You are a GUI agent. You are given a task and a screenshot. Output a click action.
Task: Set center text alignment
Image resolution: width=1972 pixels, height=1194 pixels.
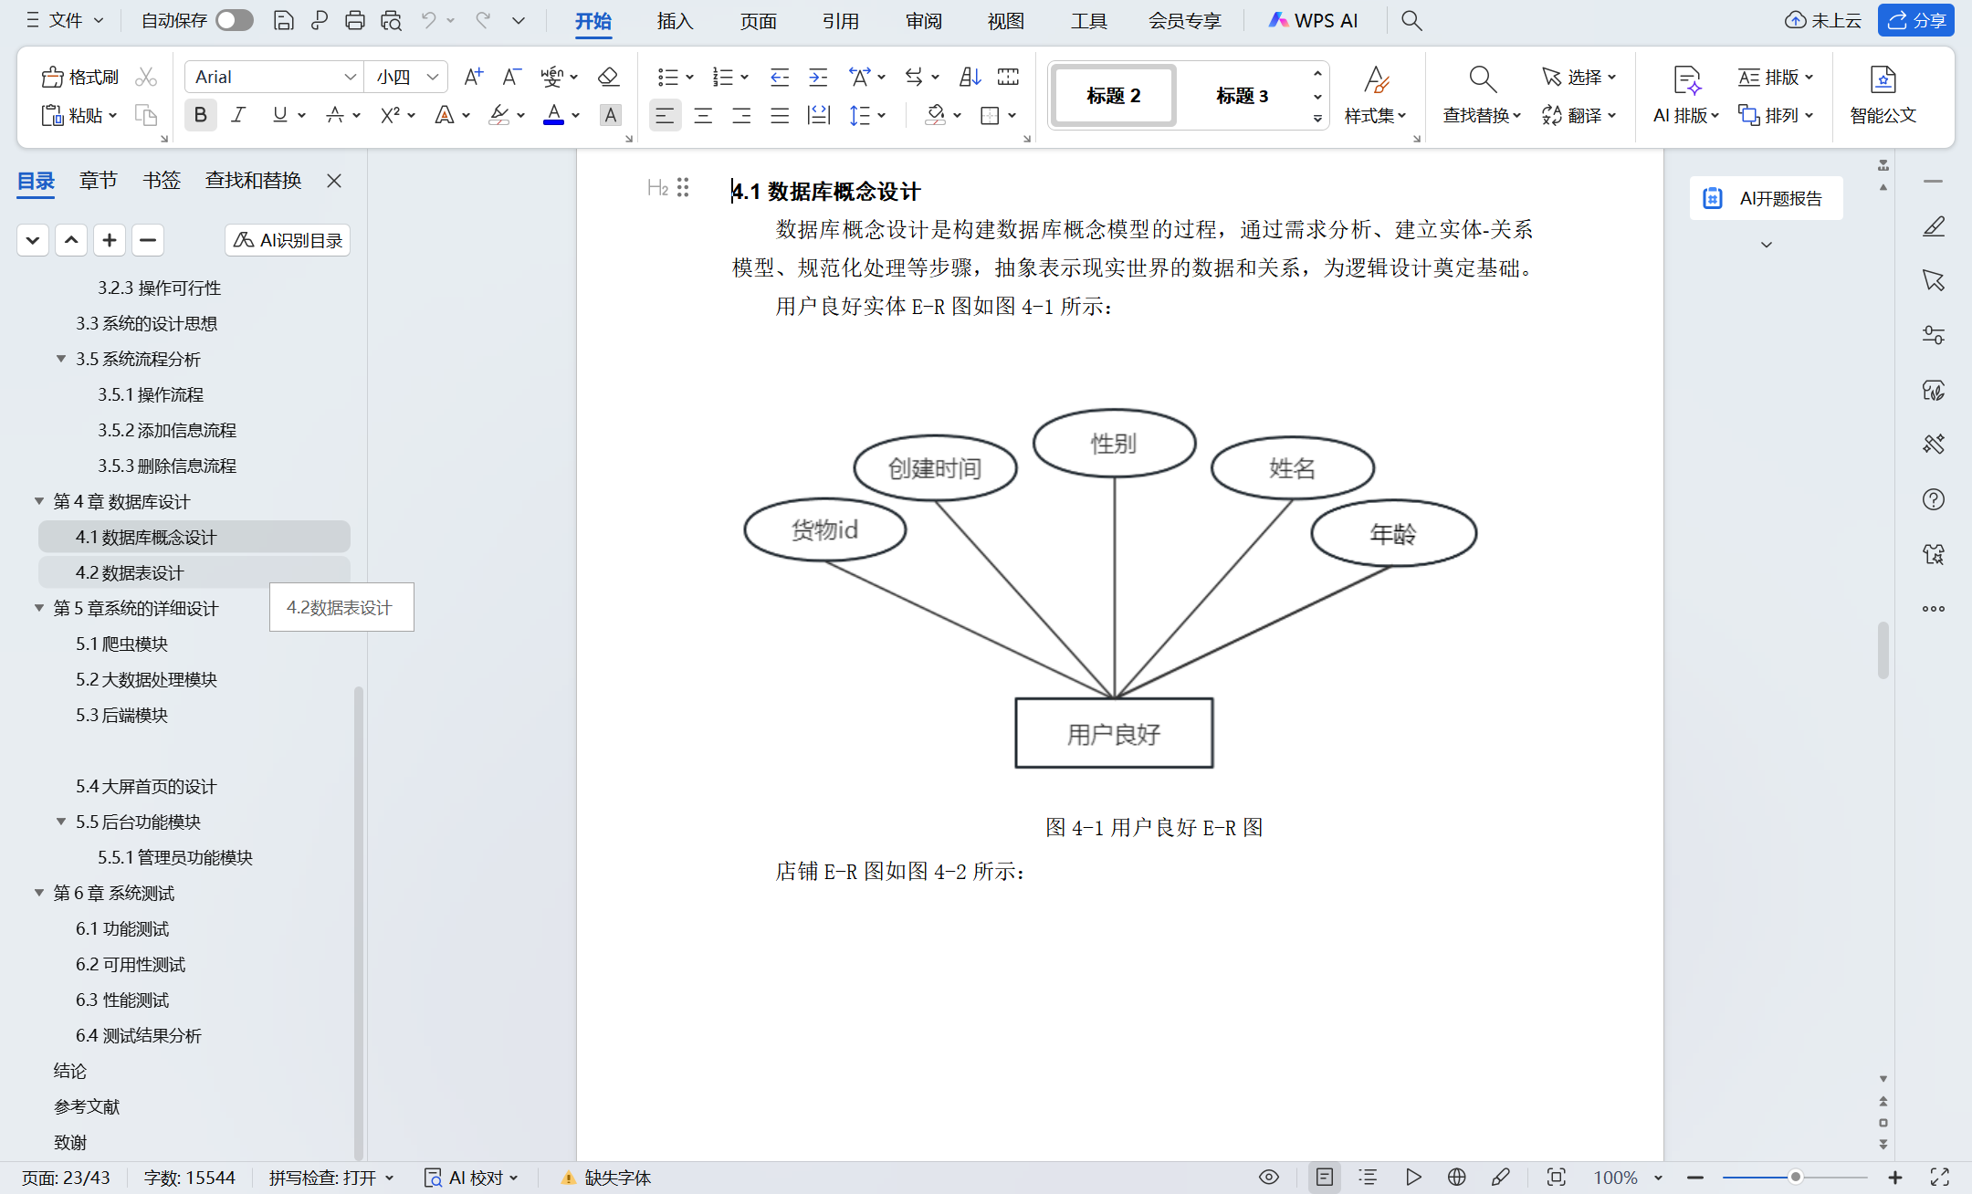click(x=703, y=115)
